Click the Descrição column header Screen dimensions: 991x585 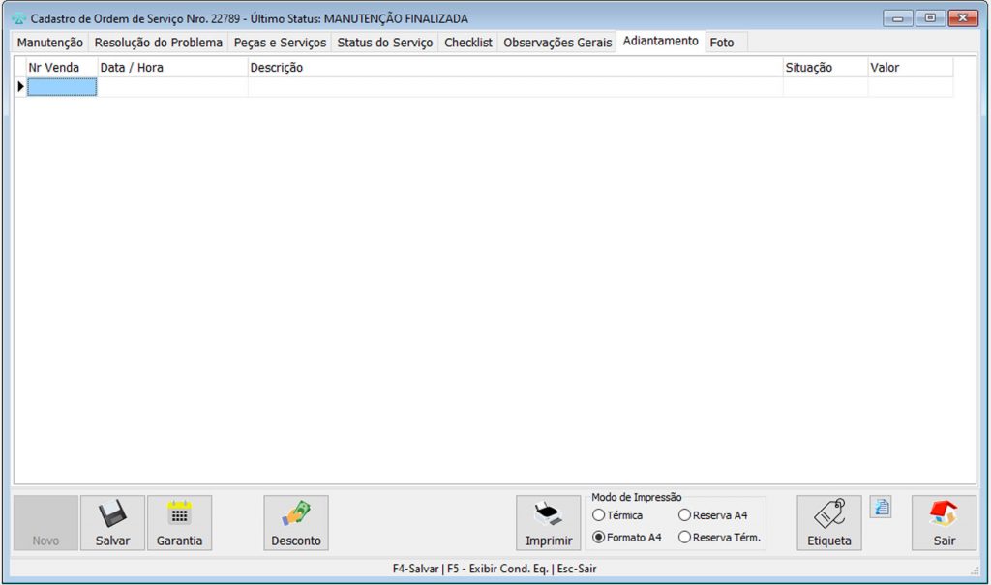click(x=277, y=68)
